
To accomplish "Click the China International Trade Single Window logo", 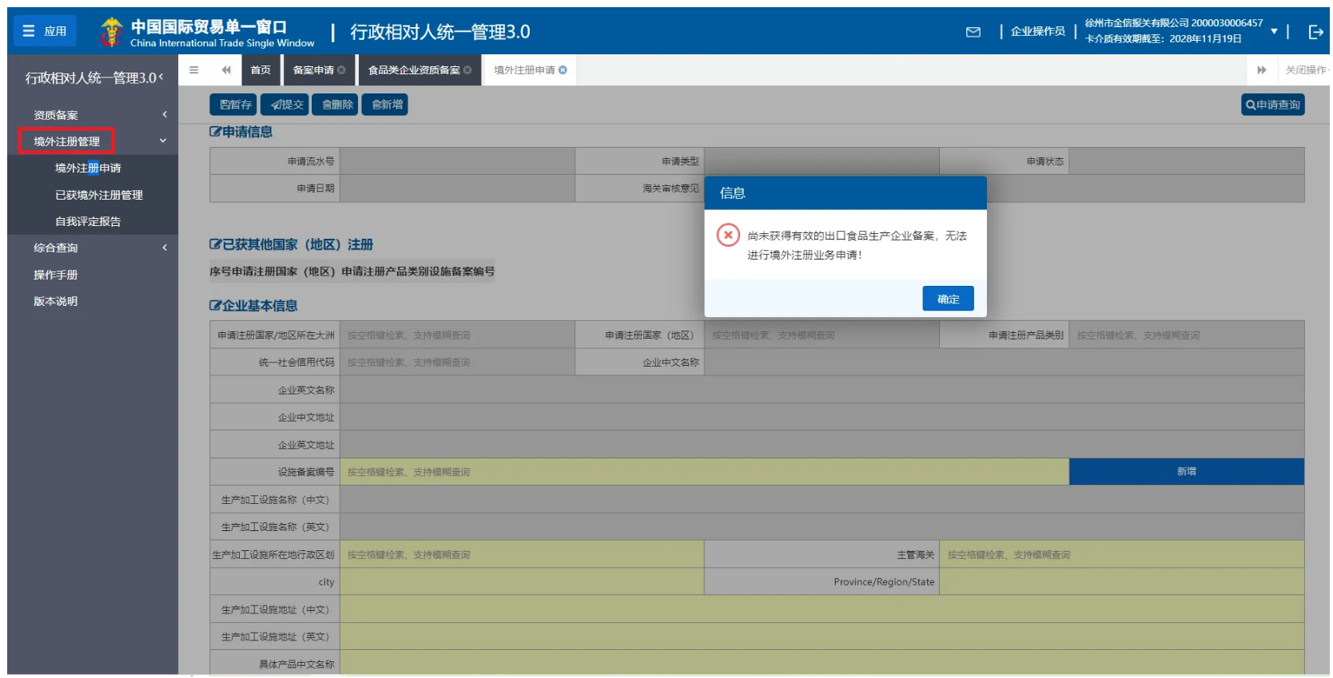I will pos(207,33).
